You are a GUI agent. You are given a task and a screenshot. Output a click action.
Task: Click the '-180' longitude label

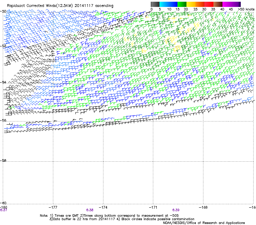tap(3, 207)
